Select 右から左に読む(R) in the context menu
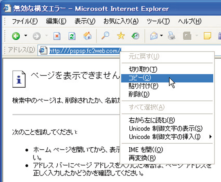221x182 pixels. click(x=167, y=120)
